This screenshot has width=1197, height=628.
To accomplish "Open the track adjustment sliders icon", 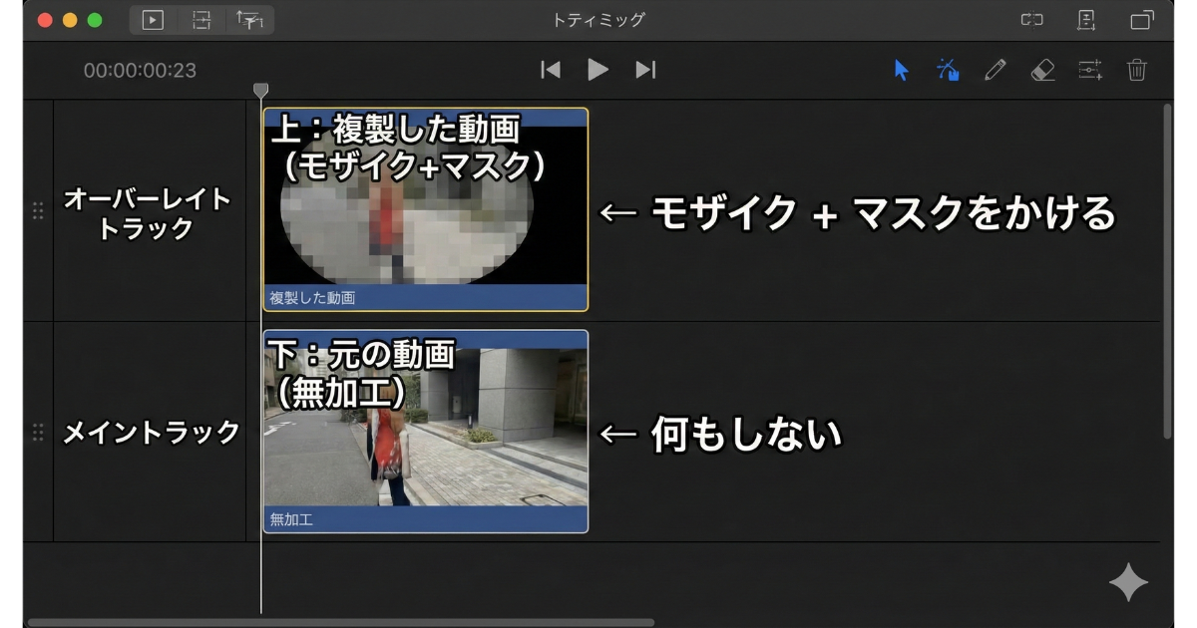I will (x=1090, y=70).
